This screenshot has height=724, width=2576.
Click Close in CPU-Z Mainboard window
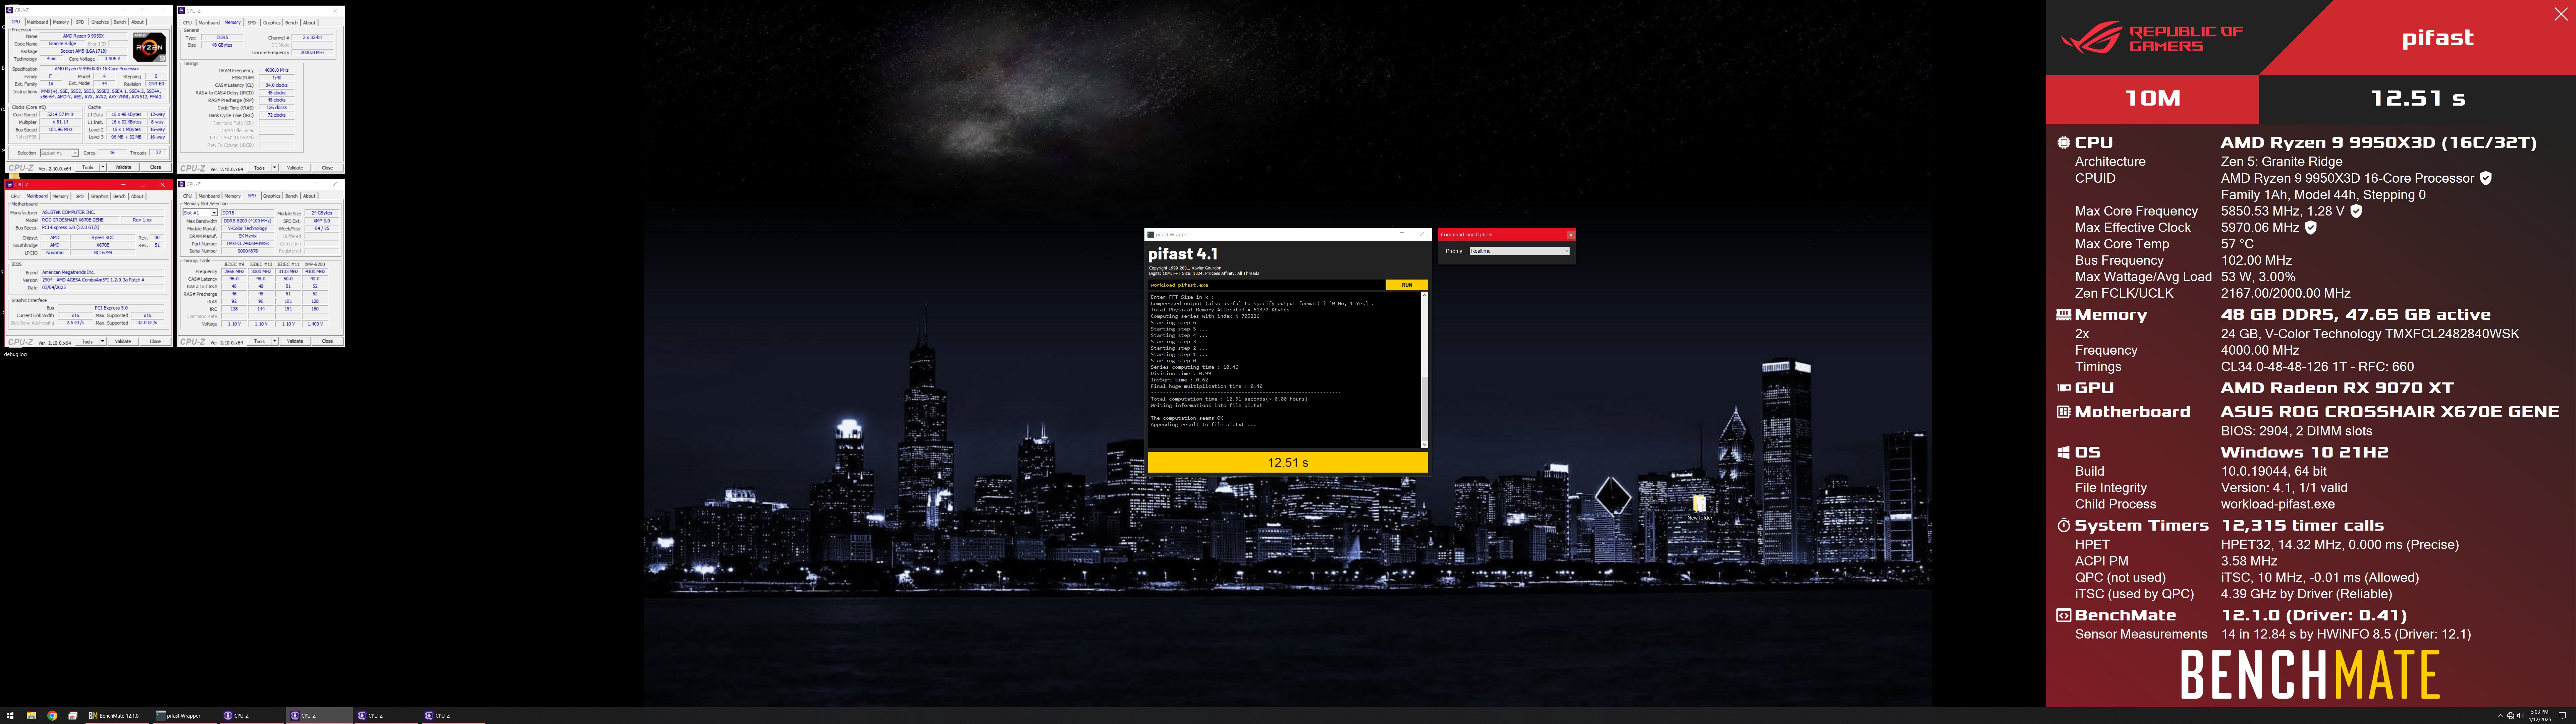[x=155, y=341]
